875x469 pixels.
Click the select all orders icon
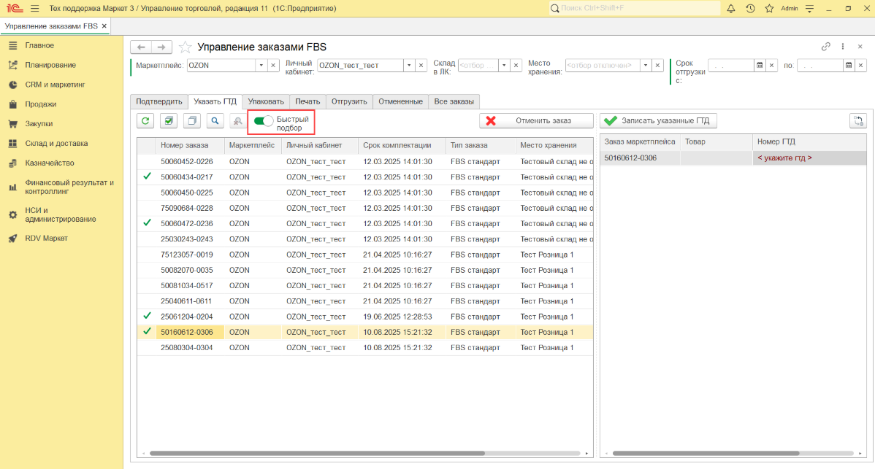coord(169,121)
